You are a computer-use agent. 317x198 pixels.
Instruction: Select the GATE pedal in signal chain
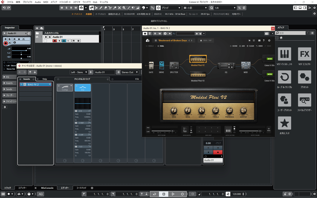pos(151,66)
